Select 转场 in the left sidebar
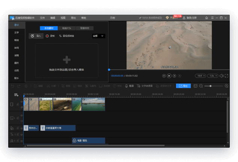The width and height of the screenshot is (238, 162). [x=17, y=48]
